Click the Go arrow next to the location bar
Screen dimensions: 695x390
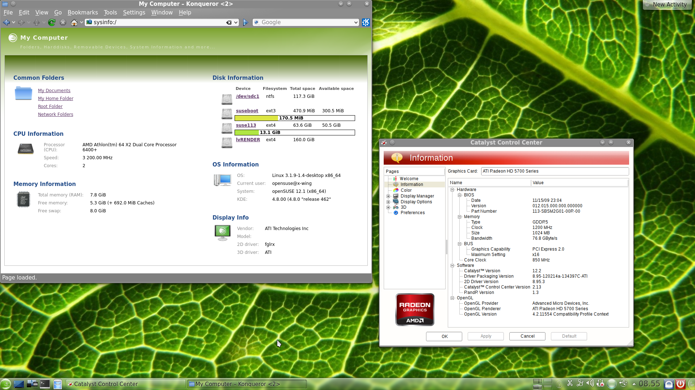pos(245,22)
